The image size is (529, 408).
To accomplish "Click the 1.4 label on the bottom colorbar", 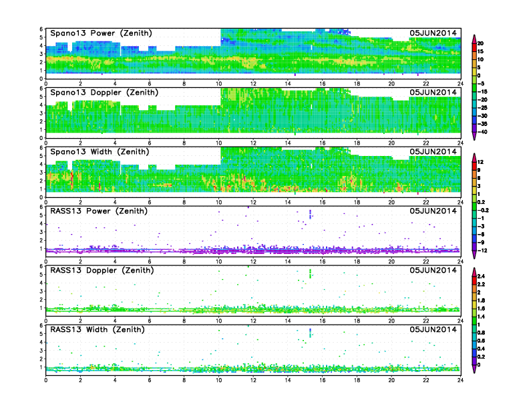I will (x=481, y=317).
